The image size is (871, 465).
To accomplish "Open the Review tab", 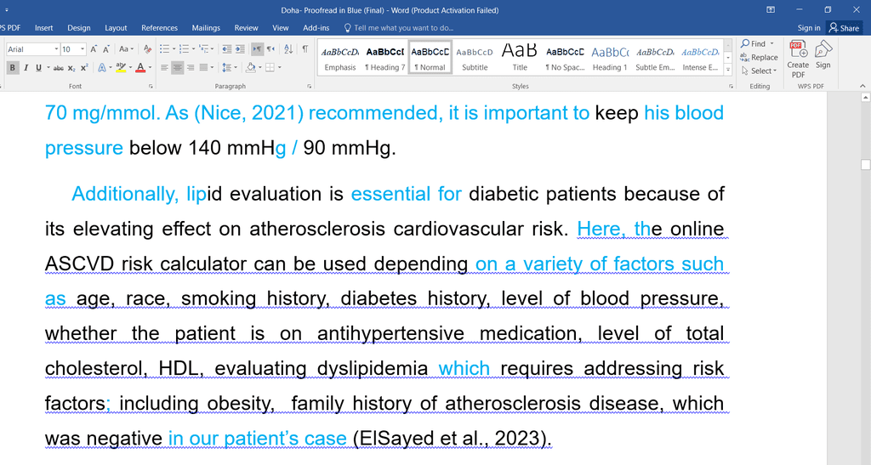I will [x=246, y=28].
